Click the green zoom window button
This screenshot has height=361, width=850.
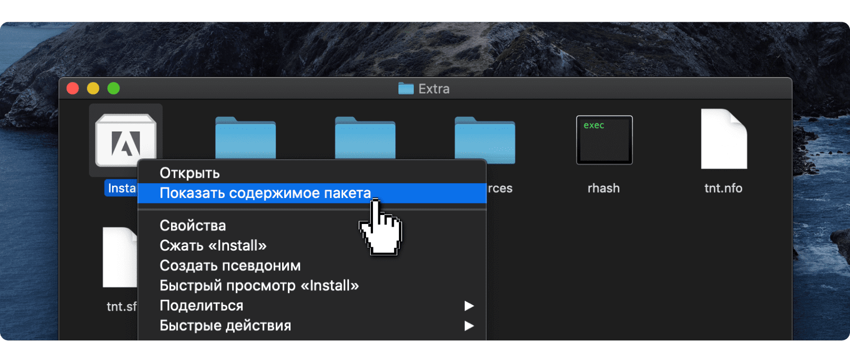[x=114, y=89]
